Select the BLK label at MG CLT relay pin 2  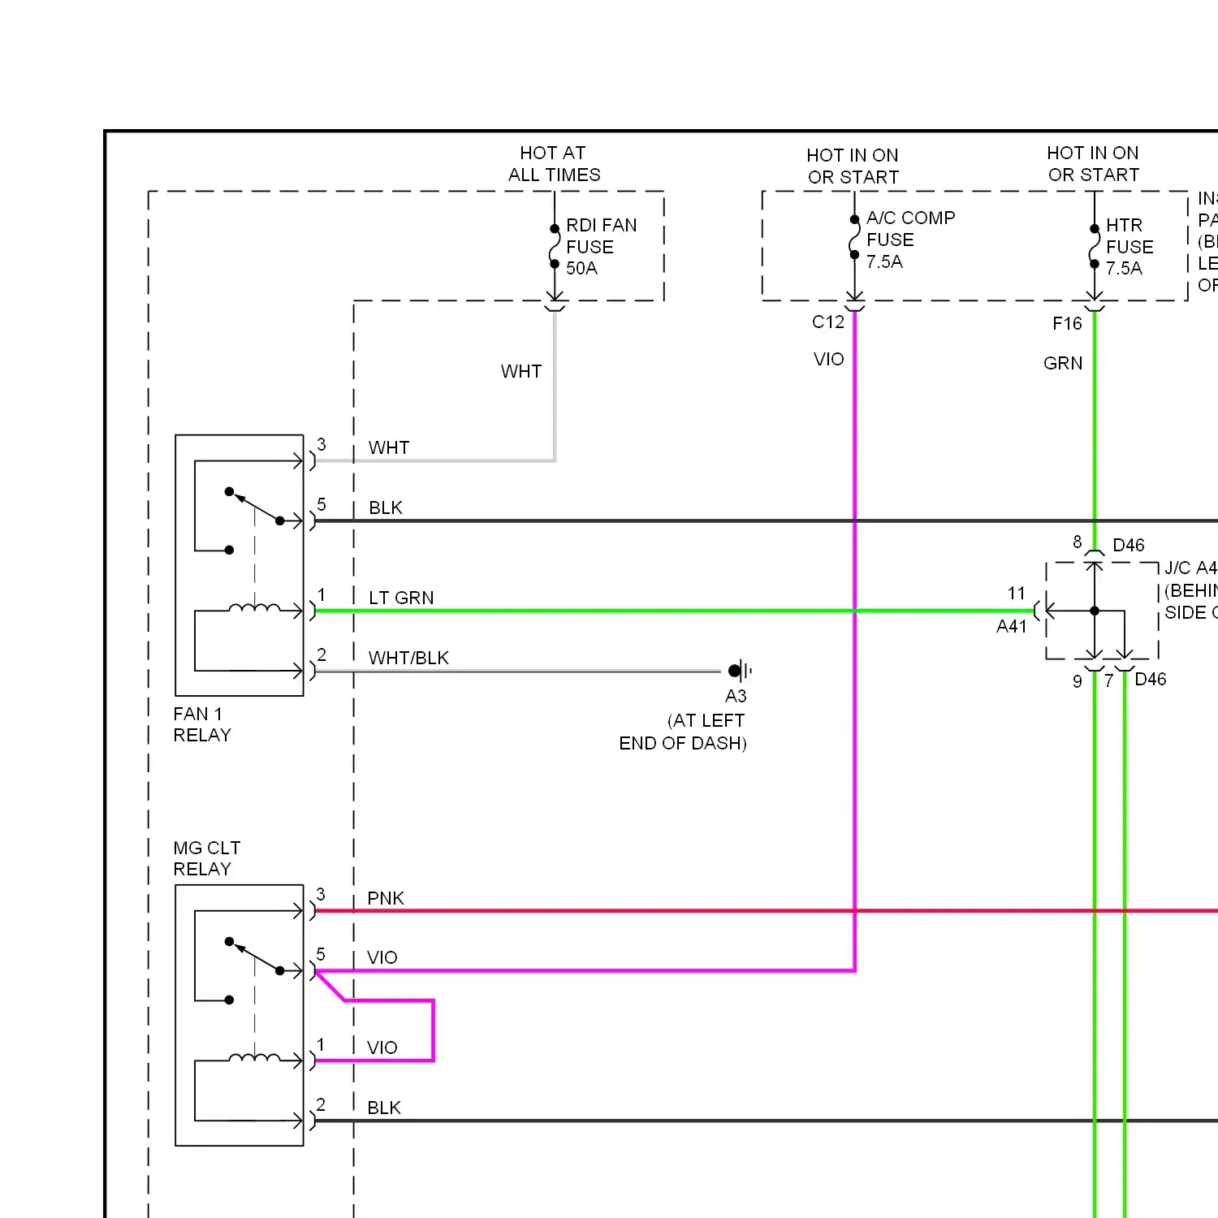click(x=384, y=1108)
